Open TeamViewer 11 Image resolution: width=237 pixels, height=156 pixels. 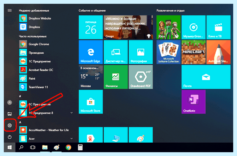tap(34, 87)
